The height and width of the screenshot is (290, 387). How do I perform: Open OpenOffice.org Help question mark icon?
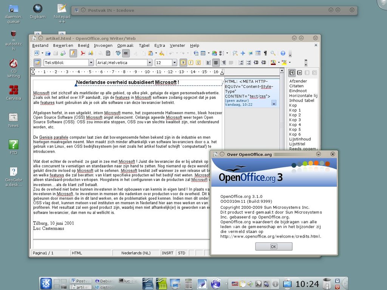283,53
